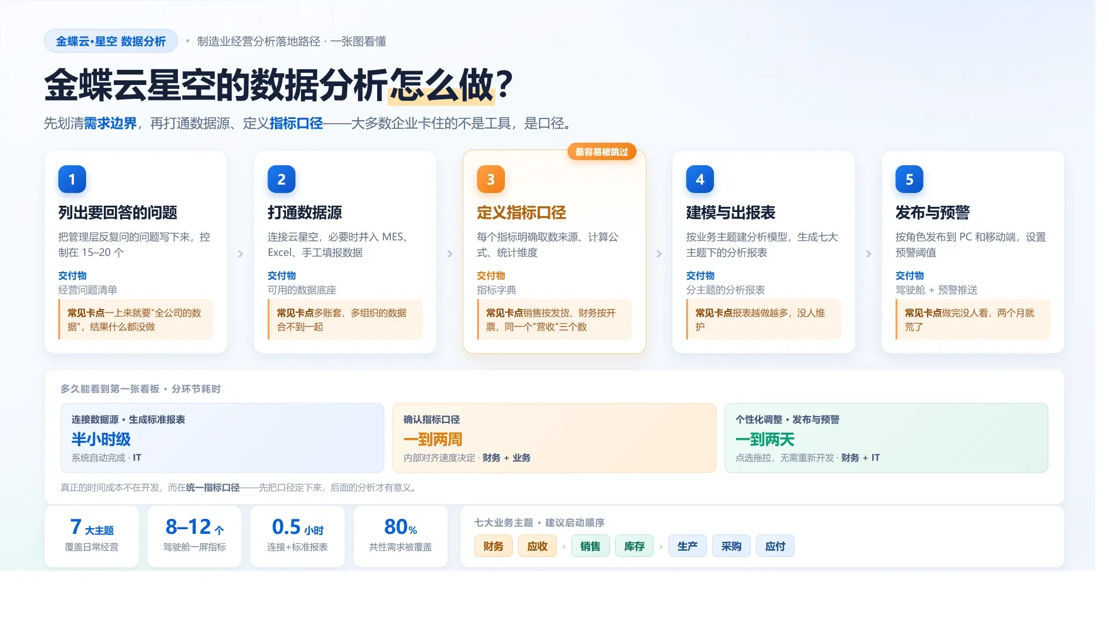Click the 发布与预警 card title
The image size is (1109, 624).
tap(932, 213)
